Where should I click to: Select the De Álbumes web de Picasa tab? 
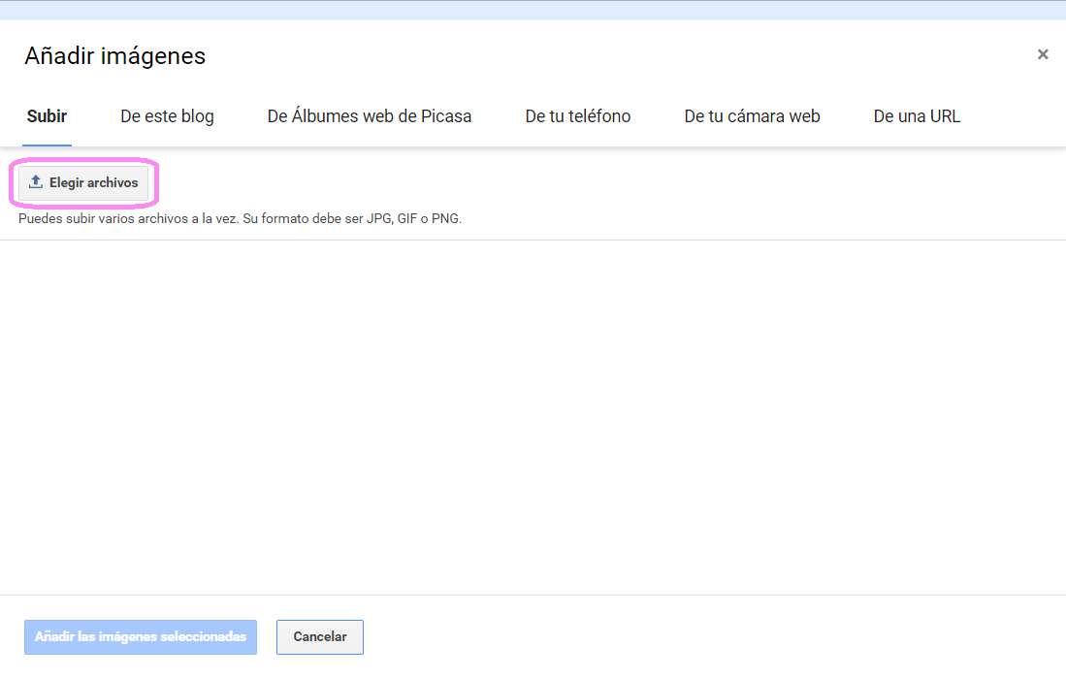click(370, 116)
